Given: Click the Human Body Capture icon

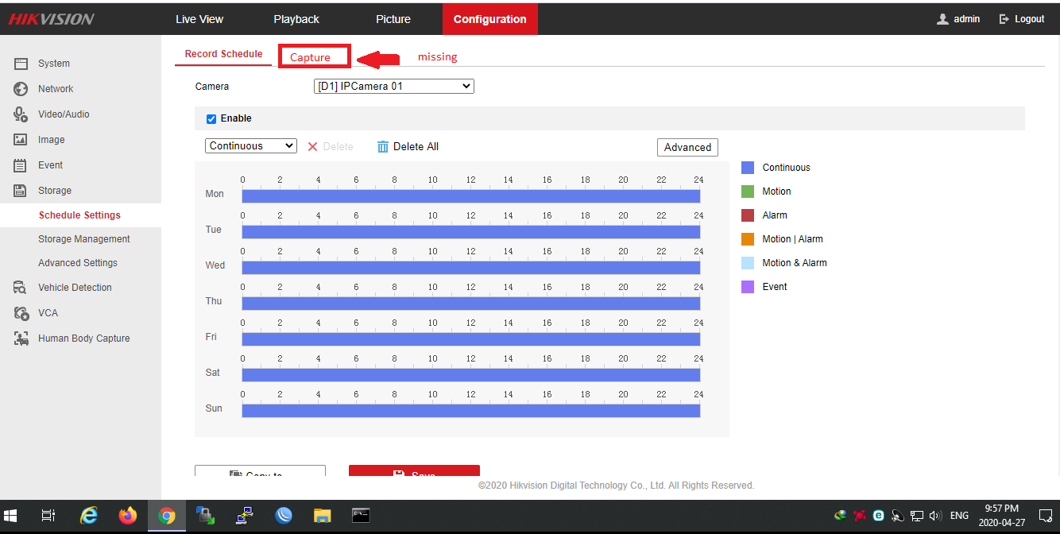Looking at the screenshot, I should tap(21, 339).
